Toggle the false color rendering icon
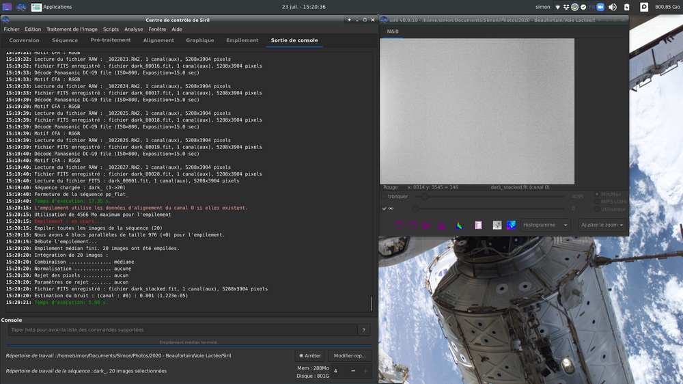The height and width of the screenshot is (384, 683). (511, 225)
